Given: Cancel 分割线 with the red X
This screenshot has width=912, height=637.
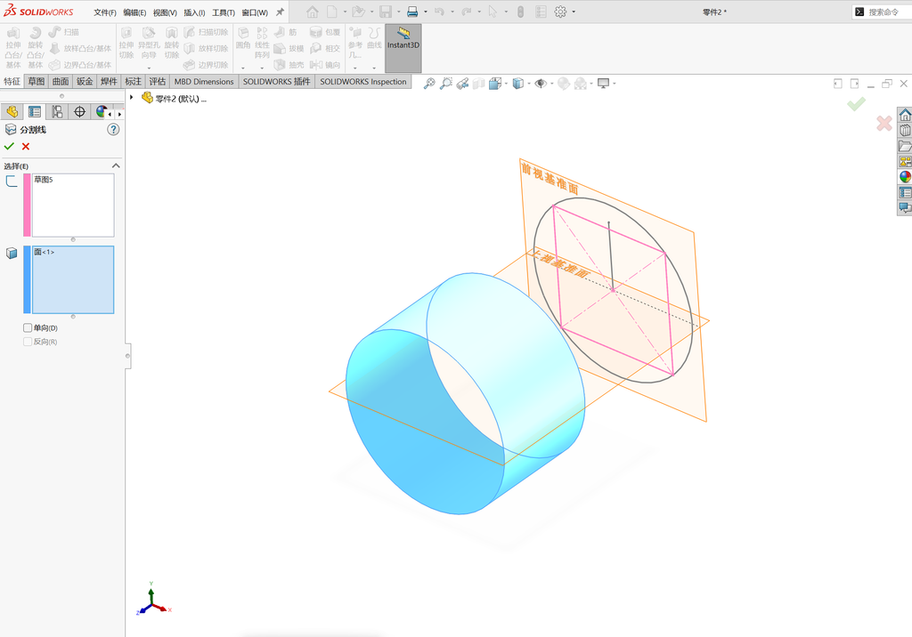Looking at the screenshot, I should [26, 147].
